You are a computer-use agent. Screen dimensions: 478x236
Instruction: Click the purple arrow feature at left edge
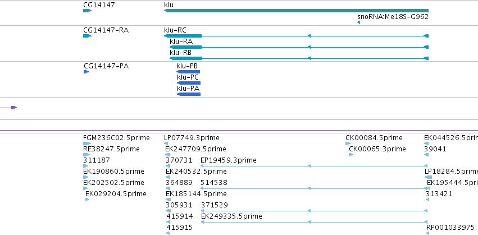8,108
